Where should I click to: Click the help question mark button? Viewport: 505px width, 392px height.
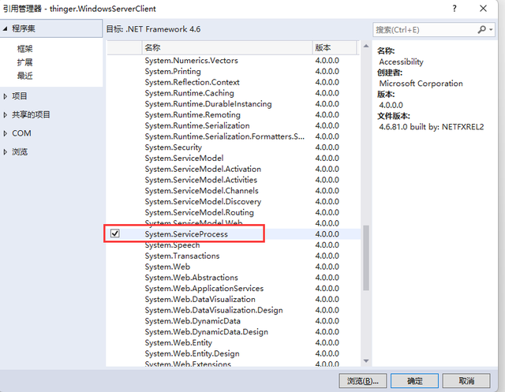pos(454,9)
